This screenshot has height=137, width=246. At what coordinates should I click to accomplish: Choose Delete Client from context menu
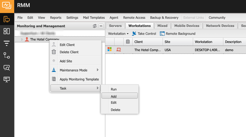coord(76,52)
